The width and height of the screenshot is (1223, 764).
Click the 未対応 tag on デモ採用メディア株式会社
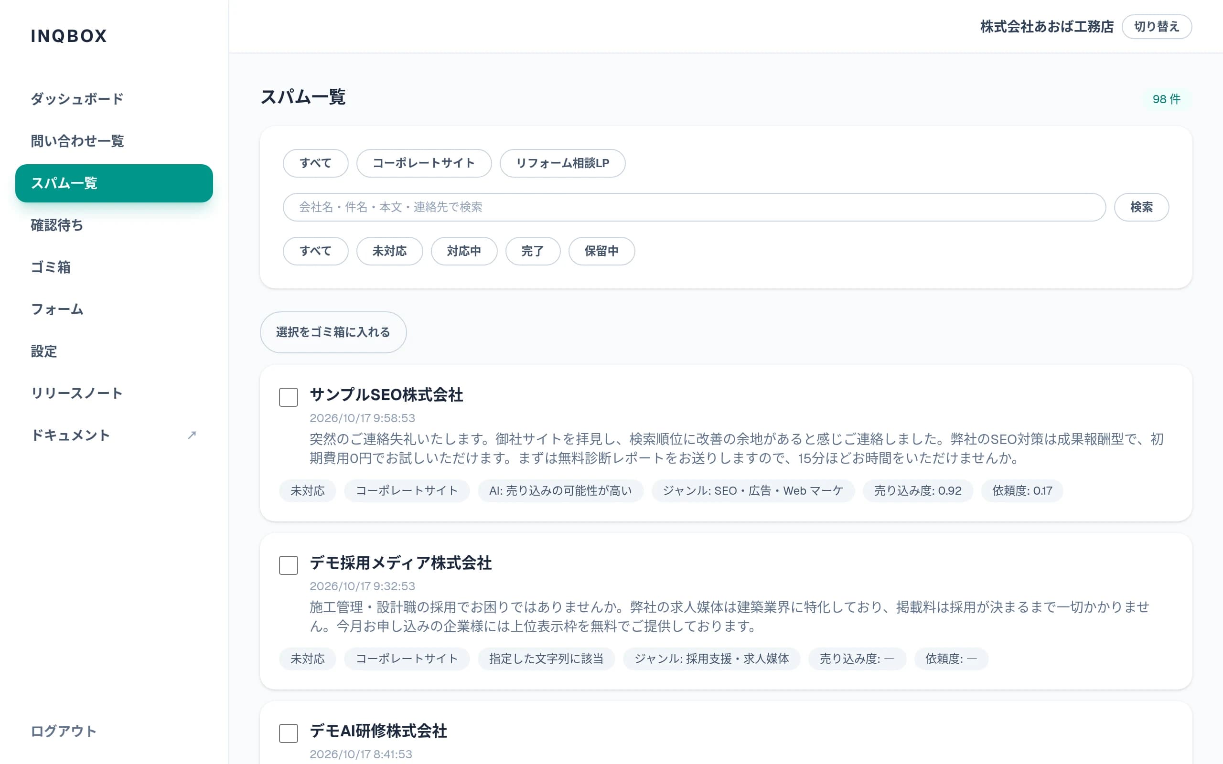[x=307, y=659]
